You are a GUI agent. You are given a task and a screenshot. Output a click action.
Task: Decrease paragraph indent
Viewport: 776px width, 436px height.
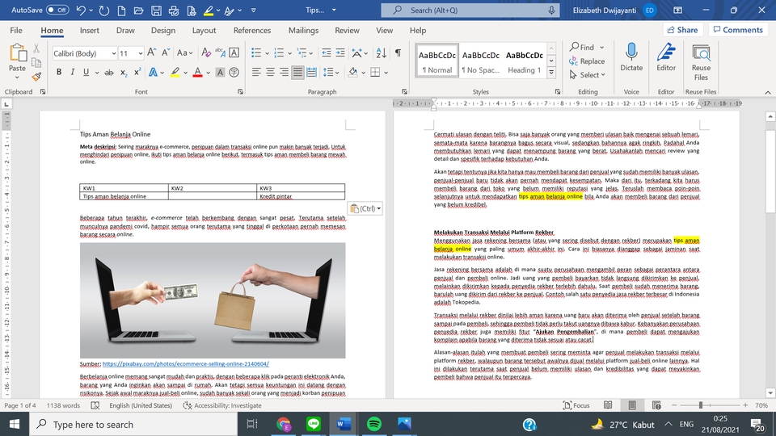[326, 53]
